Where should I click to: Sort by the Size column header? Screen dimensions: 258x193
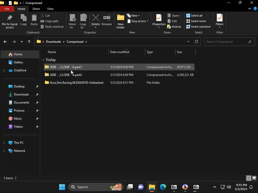179,52
